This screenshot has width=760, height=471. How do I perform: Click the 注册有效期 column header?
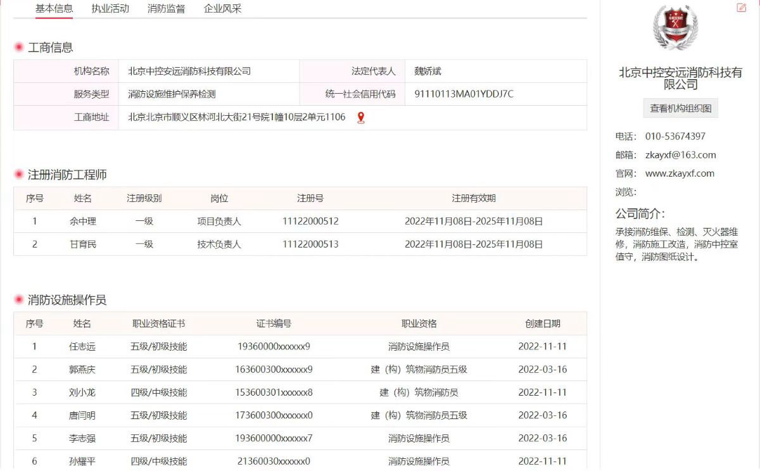[474, 199]
